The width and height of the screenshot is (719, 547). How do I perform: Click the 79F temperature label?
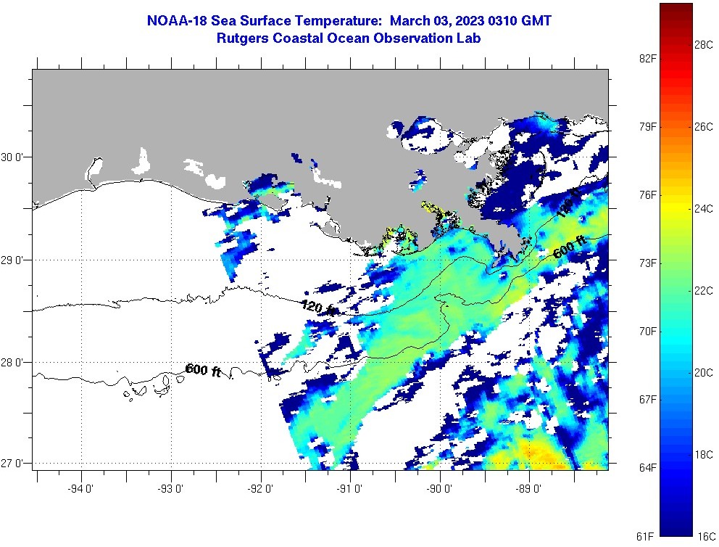[x=647, y=127]
